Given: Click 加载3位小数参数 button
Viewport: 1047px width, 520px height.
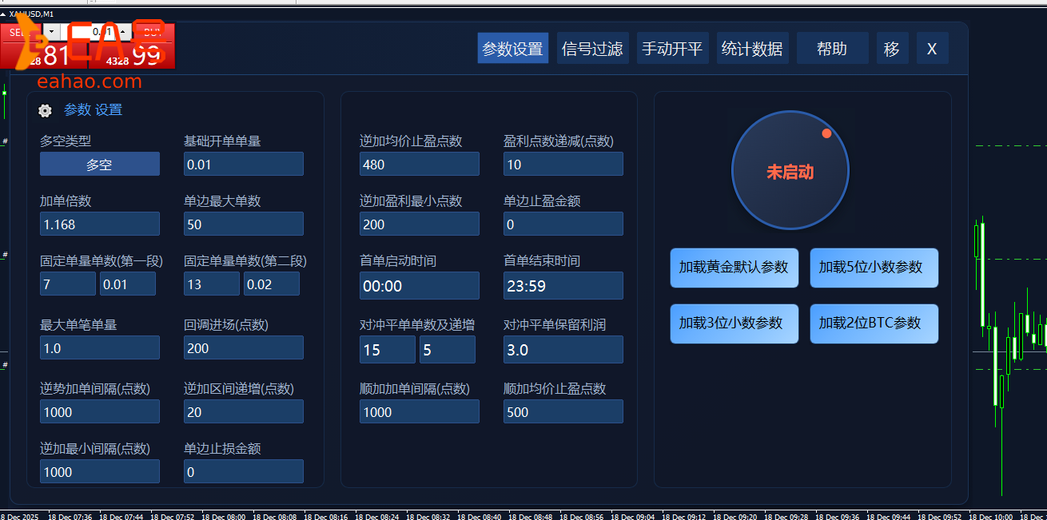Looking at the screenshot, I should pos(734,324).
